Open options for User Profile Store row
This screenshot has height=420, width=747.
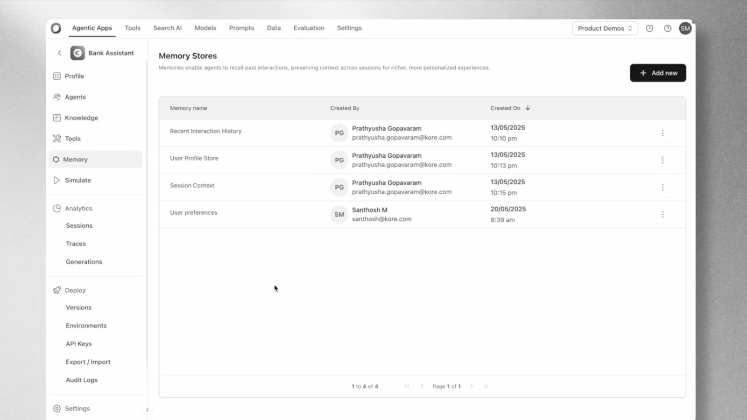pos(662,160)
